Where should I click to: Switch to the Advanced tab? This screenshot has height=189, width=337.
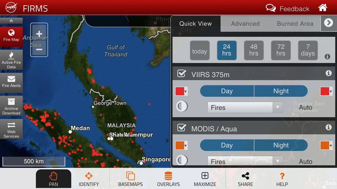[x=245, y=24]
